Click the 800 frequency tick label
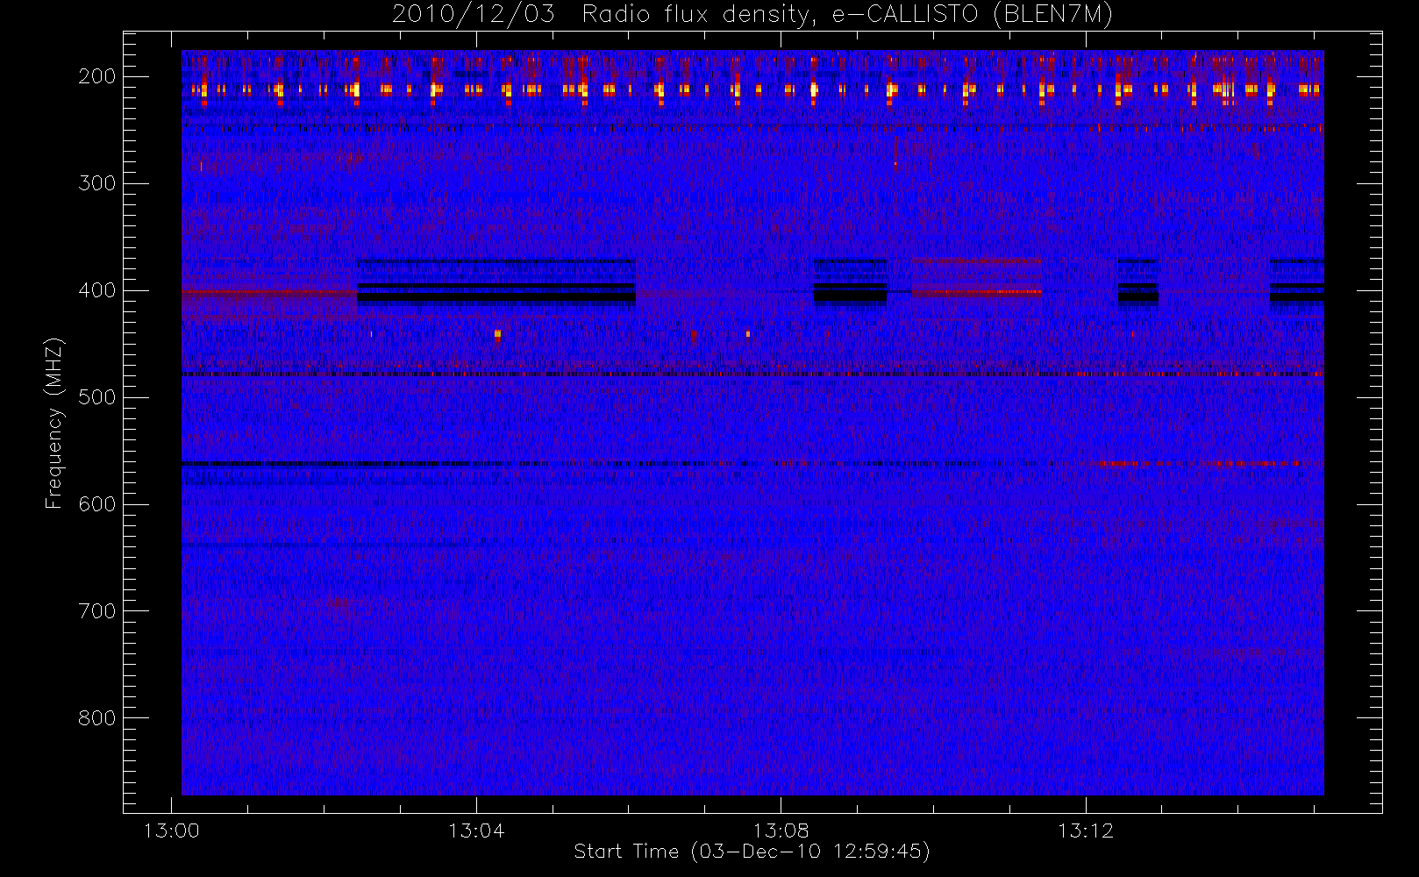 point(97,718)
